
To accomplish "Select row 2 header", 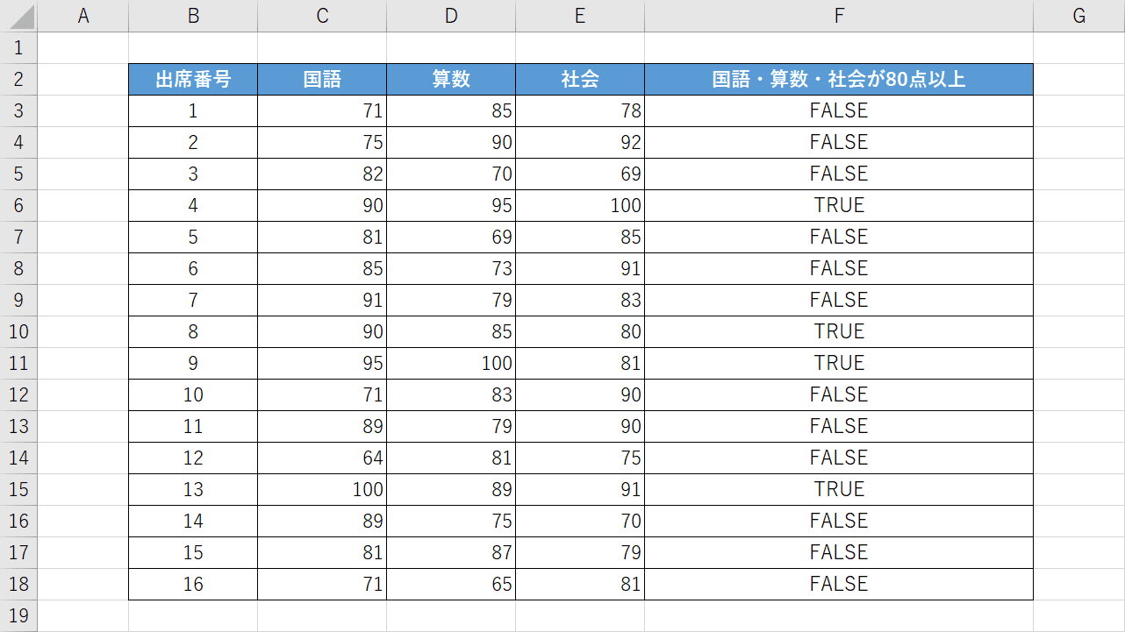I will pyautogui.click(x=18, y=79).
